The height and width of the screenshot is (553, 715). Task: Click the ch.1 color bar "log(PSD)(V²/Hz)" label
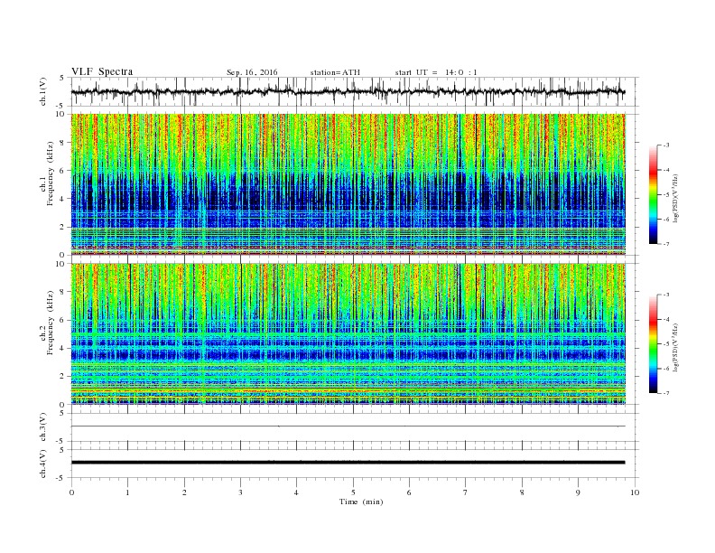(676, 198)
